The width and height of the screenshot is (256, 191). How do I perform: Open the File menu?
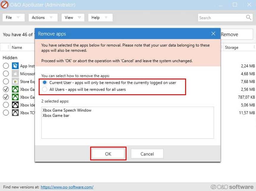(x=14, y=18)
